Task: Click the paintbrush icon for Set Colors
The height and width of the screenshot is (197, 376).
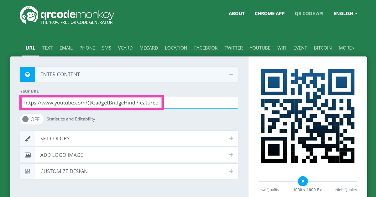Action: 28,138
